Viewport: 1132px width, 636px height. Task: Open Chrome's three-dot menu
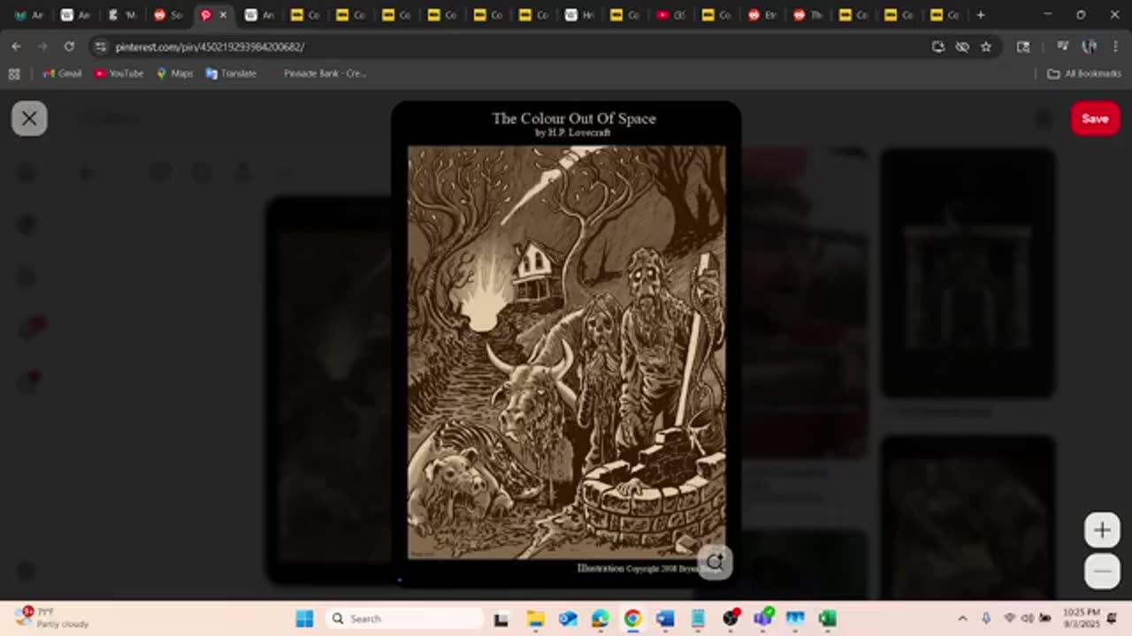tap(1114, 47)
